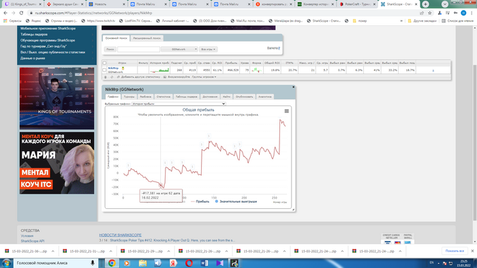Open the Аналитика tab
The height and width of the screenshot is (268, 477).
click(264, 97)
